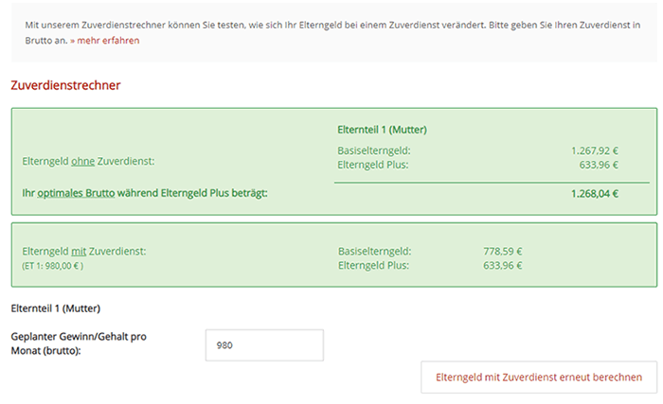Image resolution: width=663 pixels, height=404 pixels.
Task: Click the red "Zuverdienstrechner" heading
Action: [x=65, y=85]
